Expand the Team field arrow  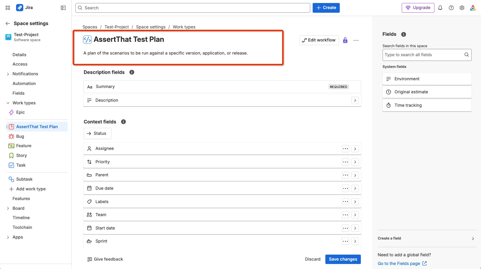pyautogui.click(x=355, y=215)
